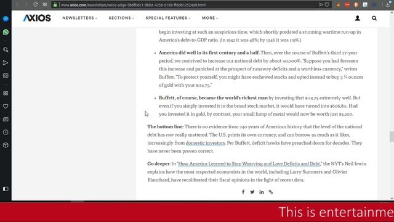
Task: Open Bookmarks heart icon in sidebar
Action: [x=6, y=106]
